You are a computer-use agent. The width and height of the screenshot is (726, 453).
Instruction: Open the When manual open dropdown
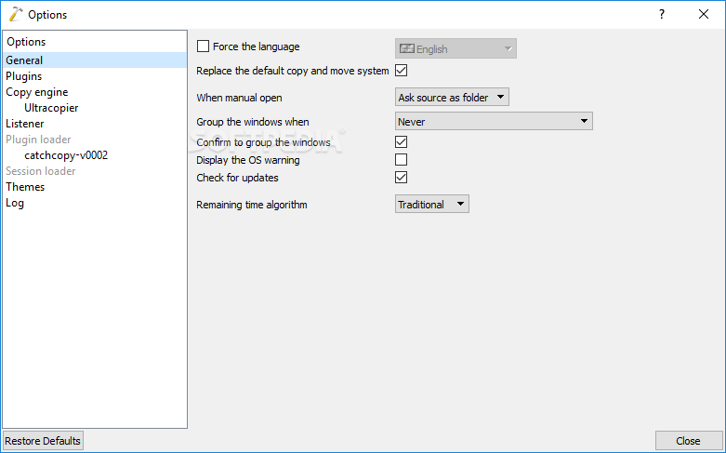coord(452,98)
